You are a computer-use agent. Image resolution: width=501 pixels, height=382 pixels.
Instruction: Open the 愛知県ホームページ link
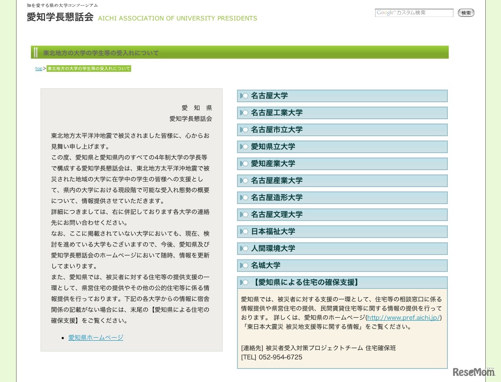95,337
